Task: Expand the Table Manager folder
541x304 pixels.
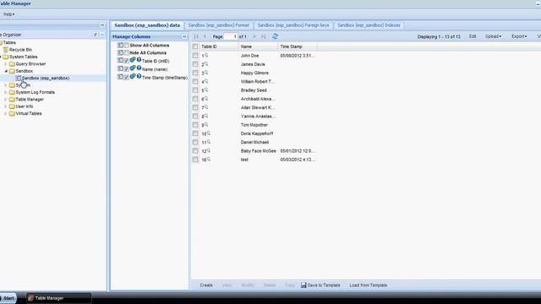Action: coord(6,100)
